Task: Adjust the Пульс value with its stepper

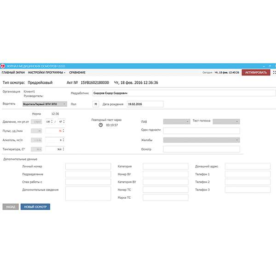Action: point(63,131)
